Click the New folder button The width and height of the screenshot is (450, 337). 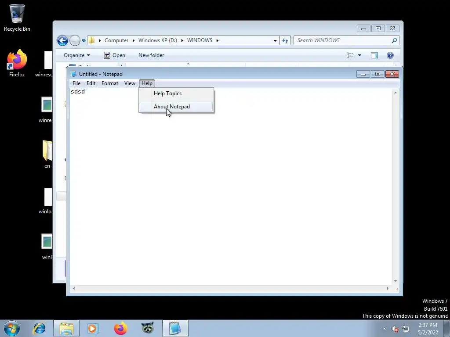[x=151, y=55]
